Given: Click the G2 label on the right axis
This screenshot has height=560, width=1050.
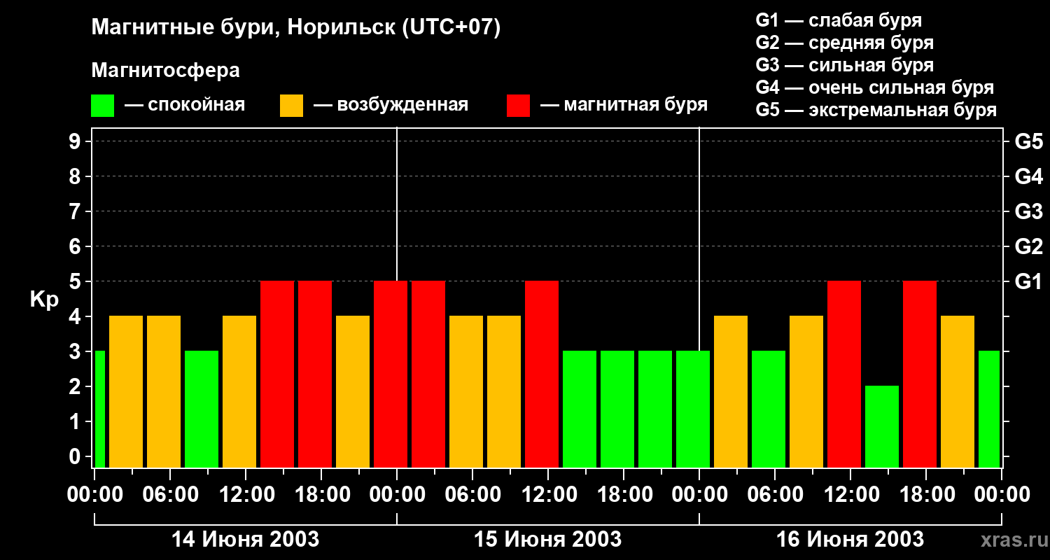Looking at the screenshot, I should point(1028,246).
